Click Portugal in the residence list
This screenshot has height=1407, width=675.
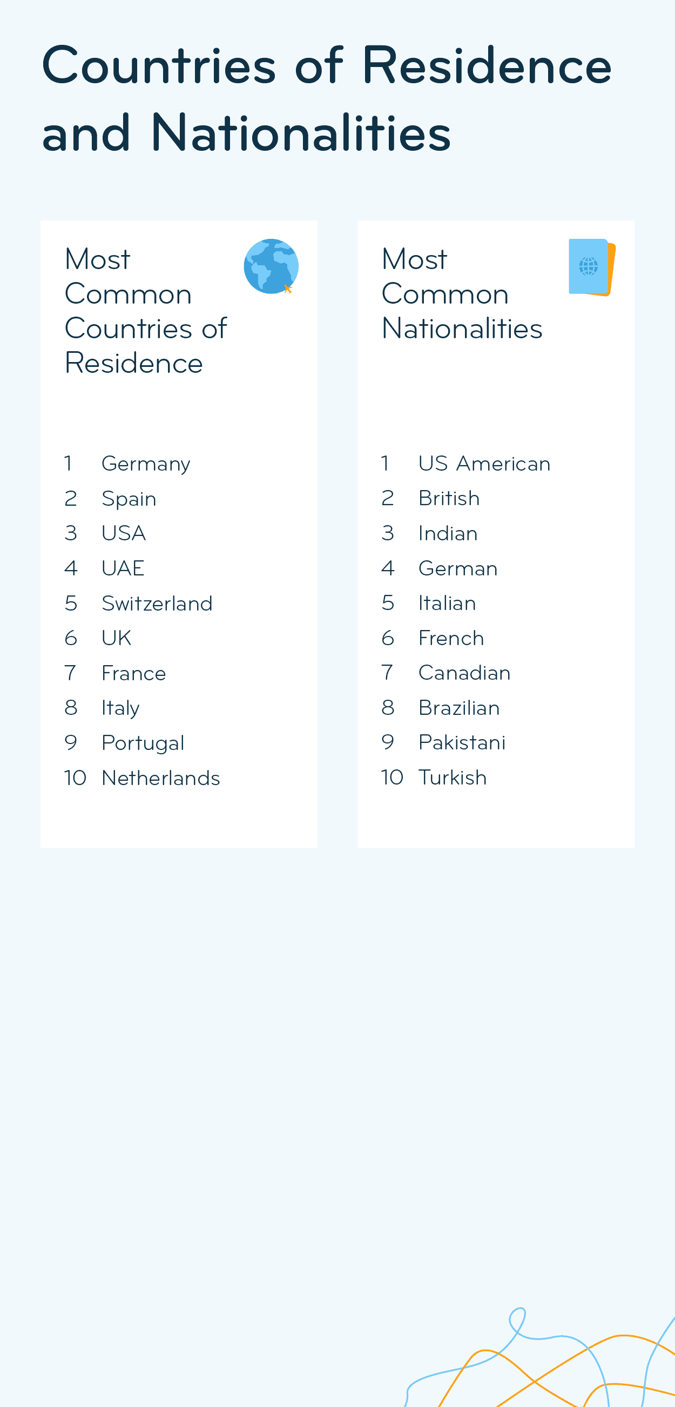(143, 743)
